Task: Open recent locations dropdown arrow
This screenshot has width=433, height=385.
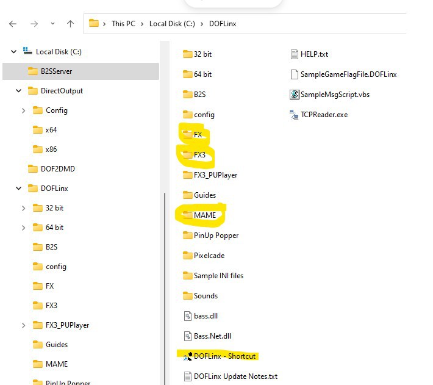Action: 53,24
